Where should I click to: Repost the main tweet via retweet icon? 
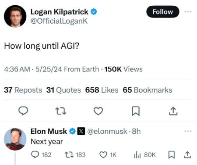point(61,111)
